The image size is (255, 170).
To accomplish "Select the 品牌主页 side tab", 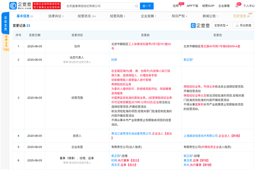I will point(6,42).
